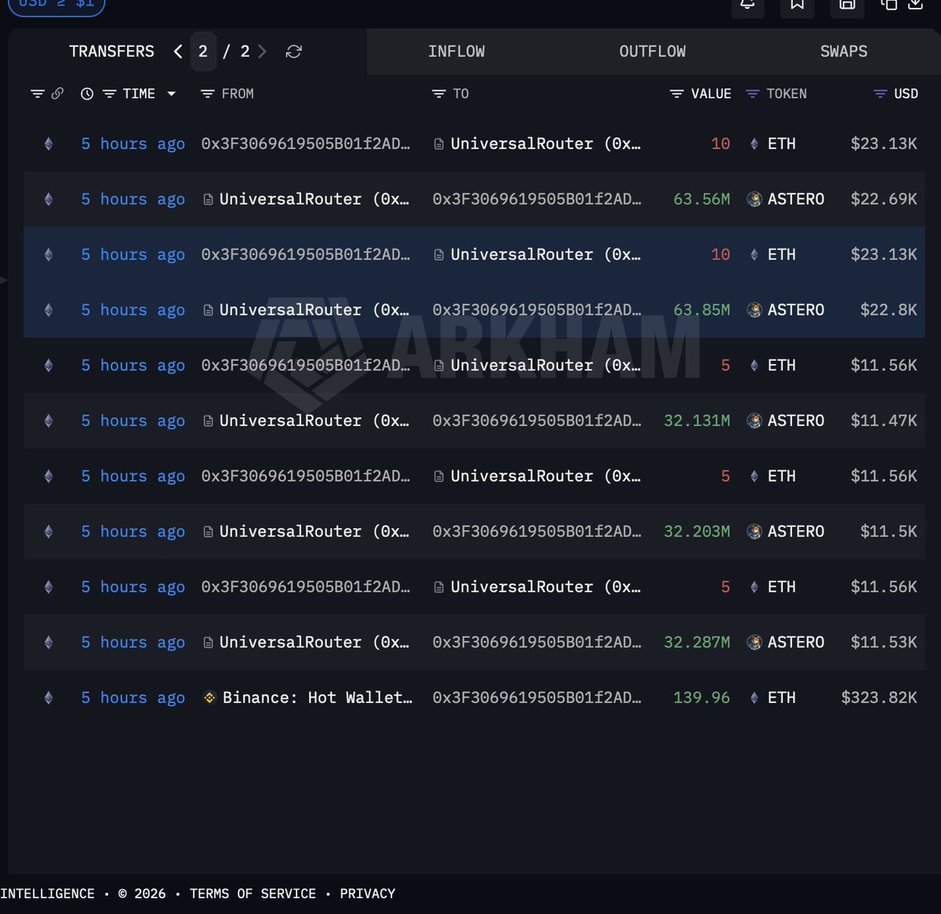
Task: Click contract icon beside UniversalRouter in 63.85M row
Action: coord(208,311)
